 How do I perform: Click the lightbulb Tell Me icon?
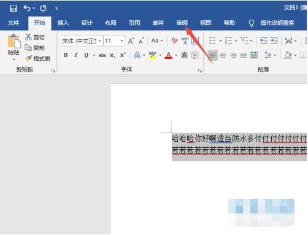tap(252, 23)
